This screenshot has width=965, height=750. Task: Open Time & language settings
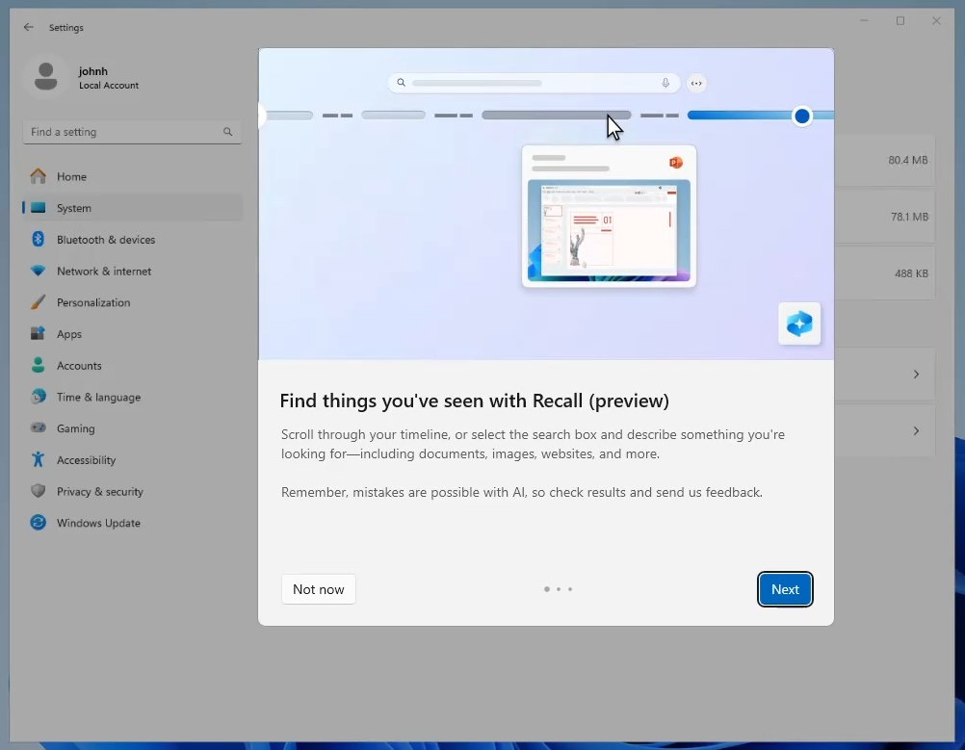point(133,397)
